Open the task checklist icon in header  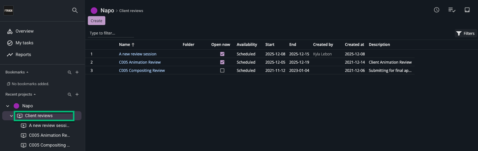click(452, 10)
